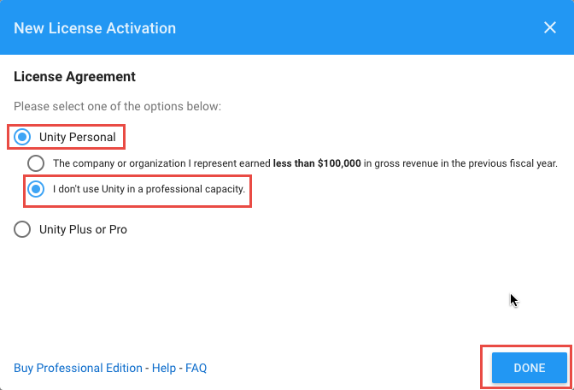Pick the non-professional capacity radio button

pyautogui.click(x=36, y=189)
